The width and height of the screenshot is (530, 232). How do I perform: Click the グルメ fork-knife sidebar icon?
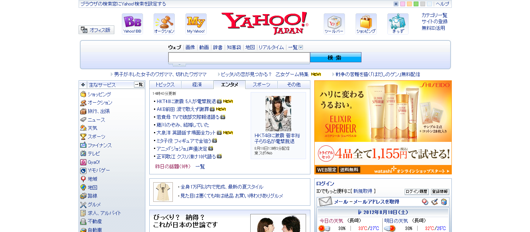[x=83, y=205]
